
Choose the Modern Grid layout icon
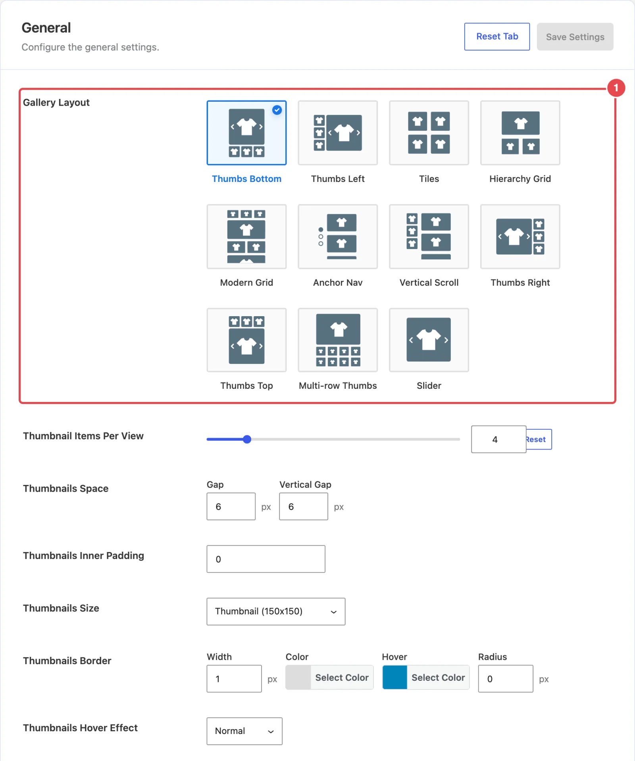click(246, 237)
